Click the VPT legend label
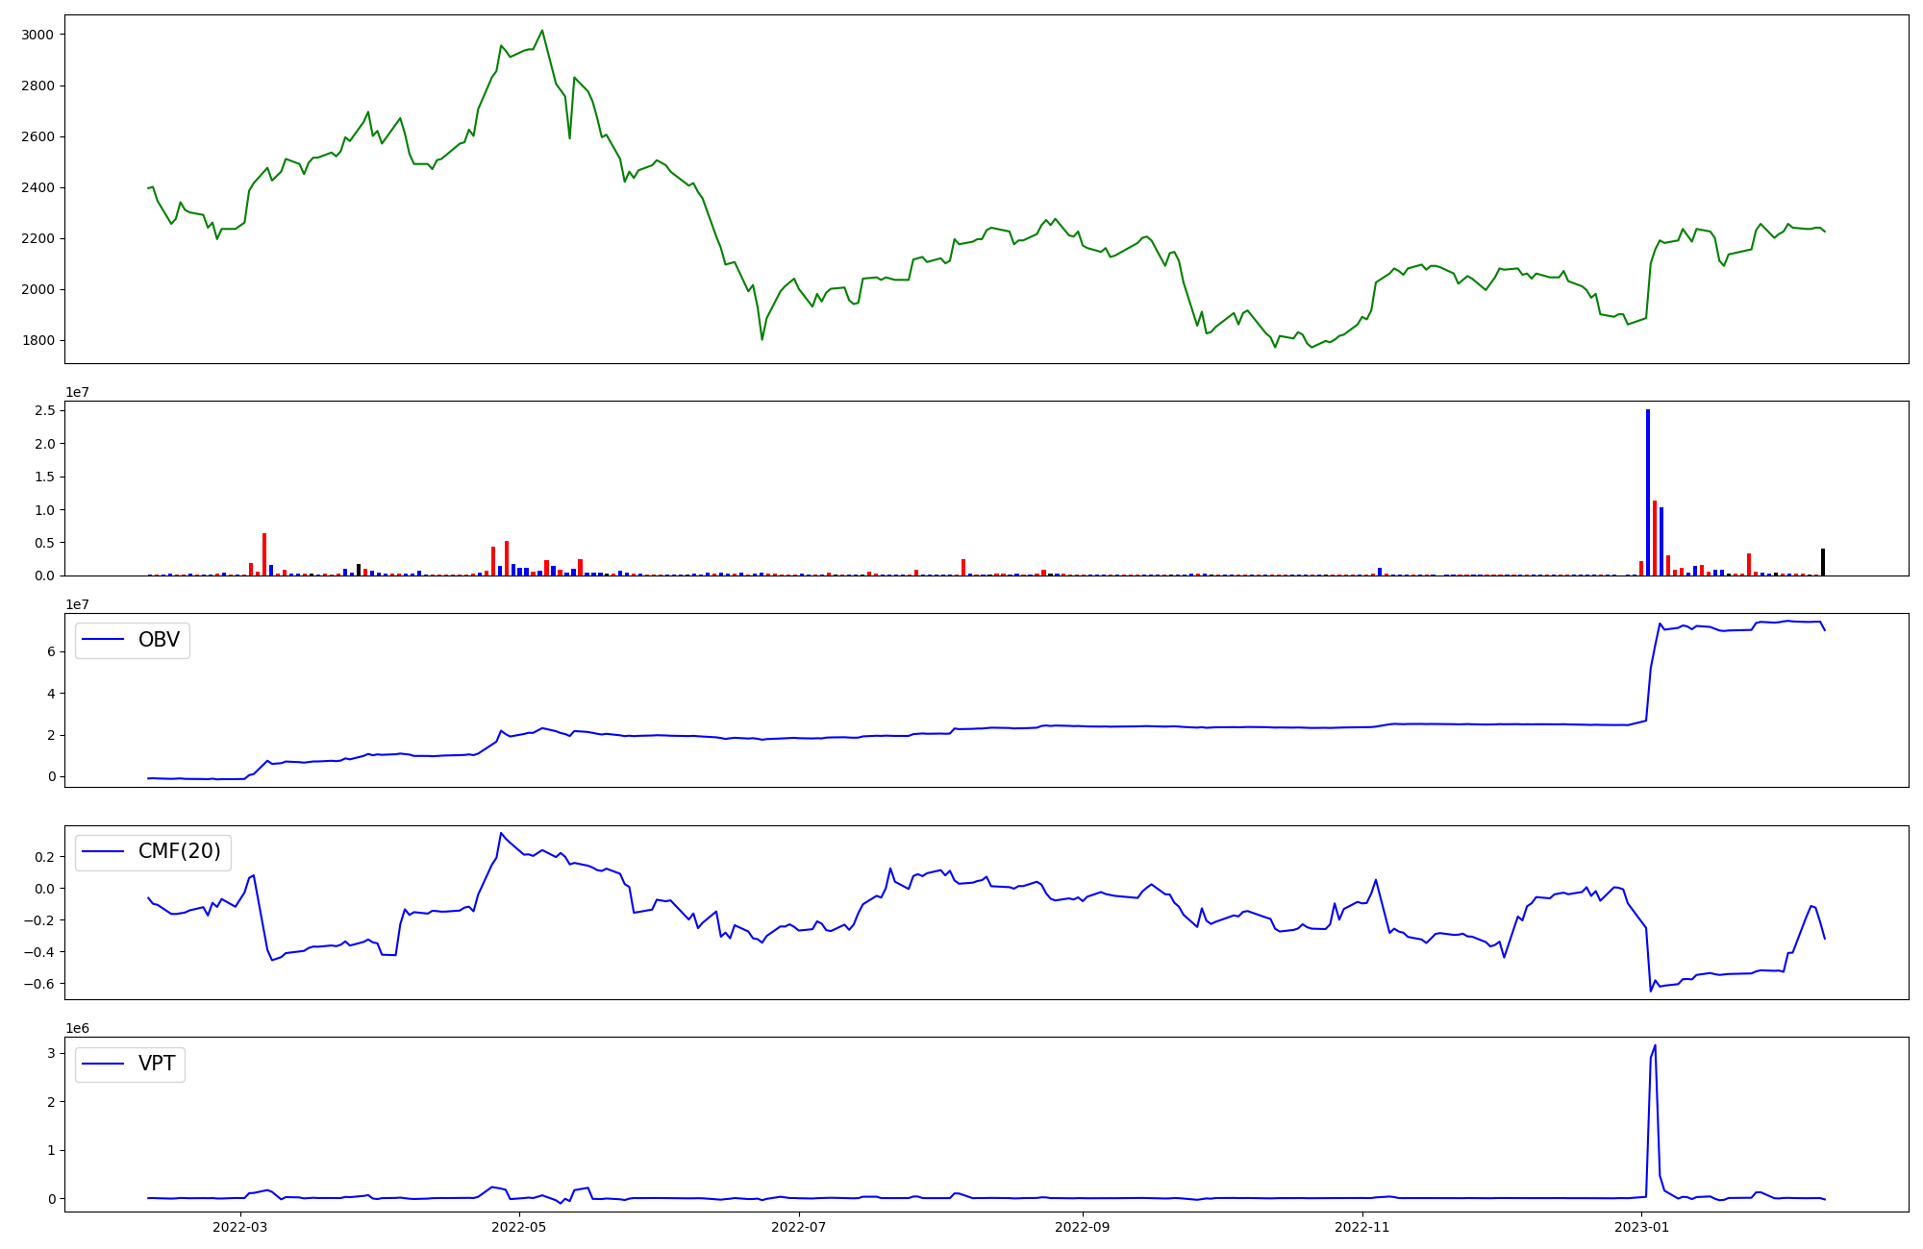The height and width of the screenshot is (1249, 1923). (157, 1064)
